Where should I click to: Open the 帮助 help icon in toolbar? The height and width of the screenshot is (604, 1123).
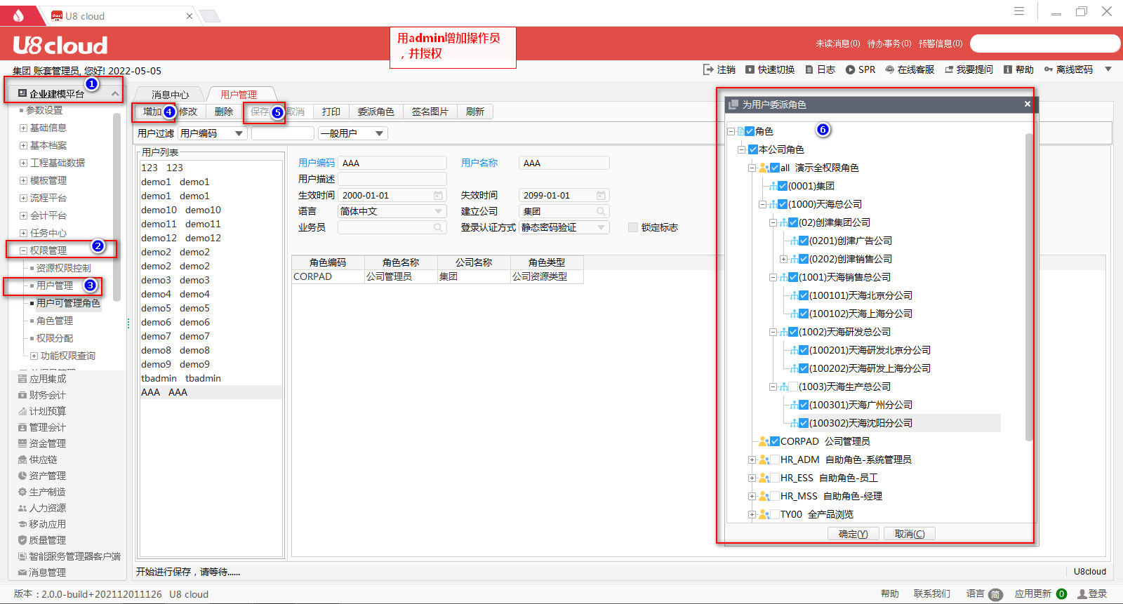1008,69
